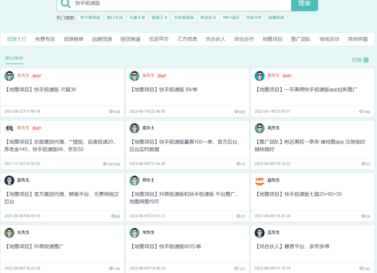Click hot search tag 联通王卡
The width and height of the screenshot is (377, 273).
tap(160, 18)
